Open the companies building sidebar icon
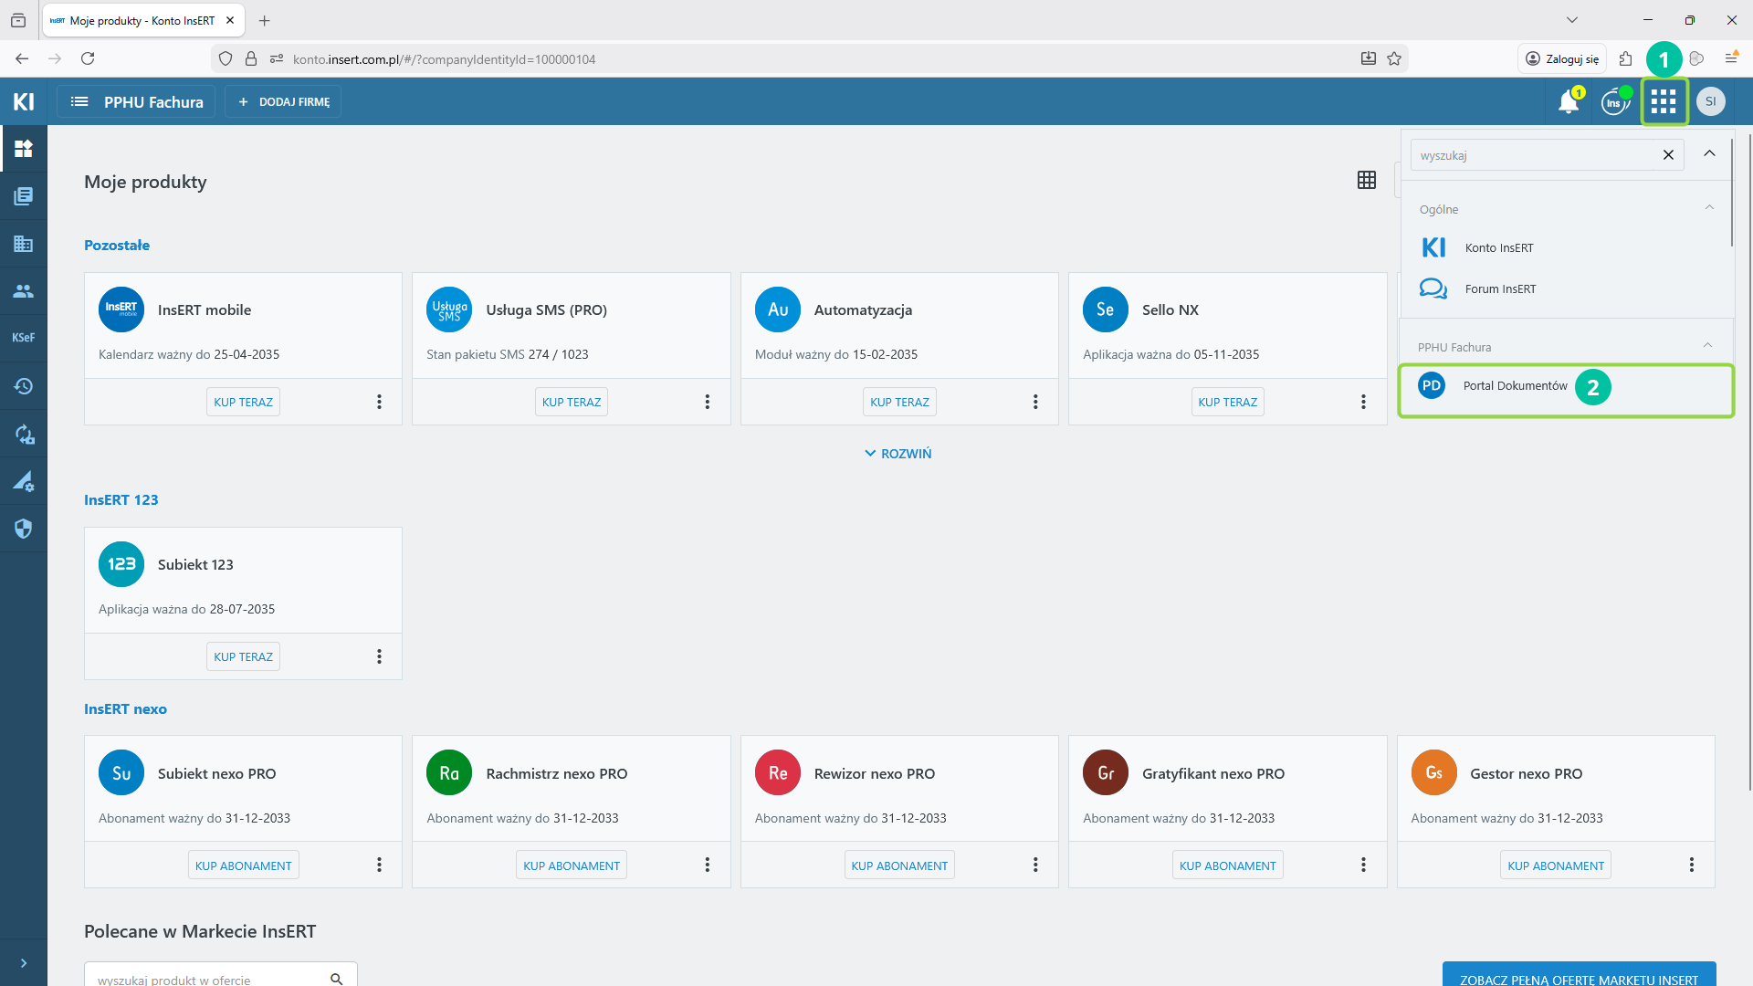 click(23, 244)
